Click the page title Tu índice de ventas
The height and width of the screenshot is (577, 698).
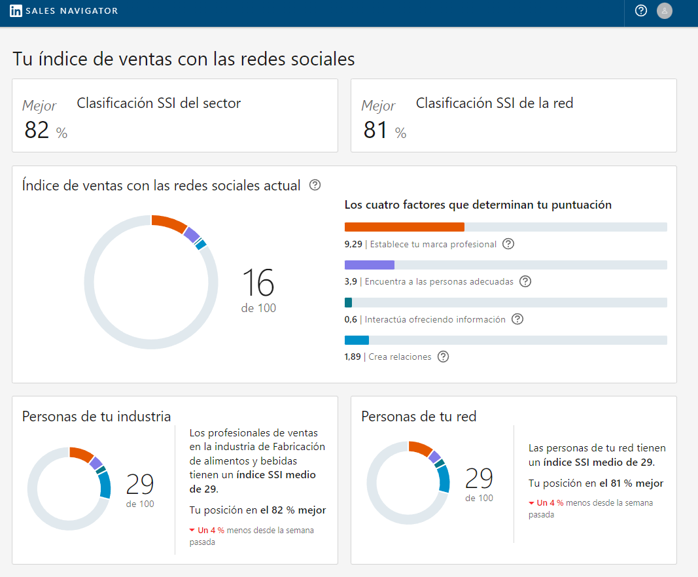point(183,59)
